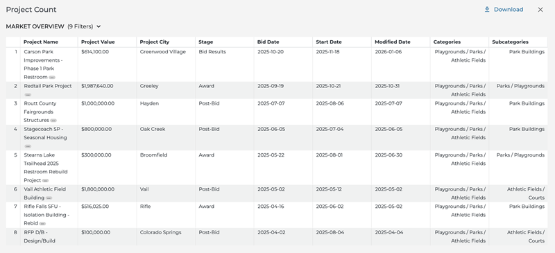Screen dimensions: 555x253
Task: Select start date 2025-05-12
Action: pos(329,189)
